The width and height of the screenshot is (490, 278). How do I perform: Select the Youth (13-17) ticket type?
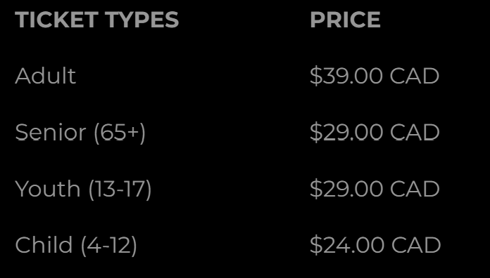pos(83,189)
